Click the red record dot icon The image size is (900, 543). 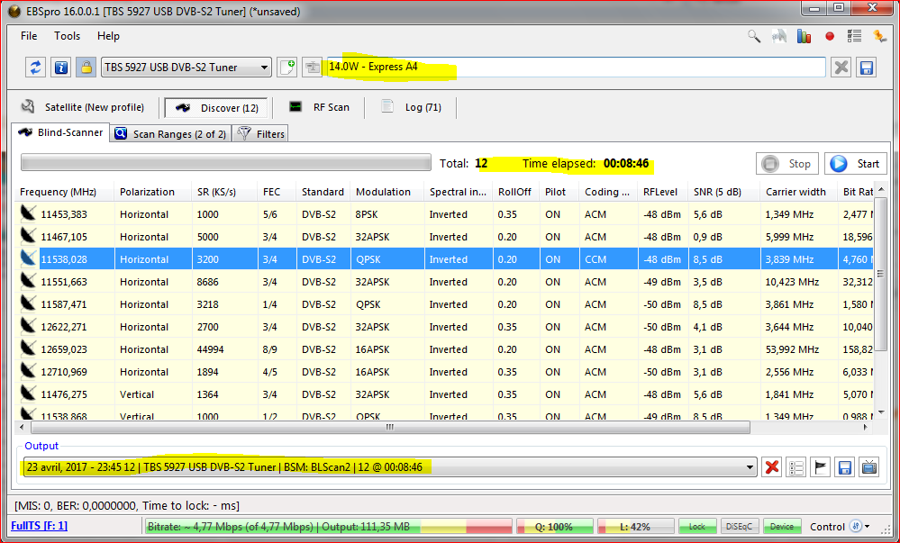pos(830,37)
